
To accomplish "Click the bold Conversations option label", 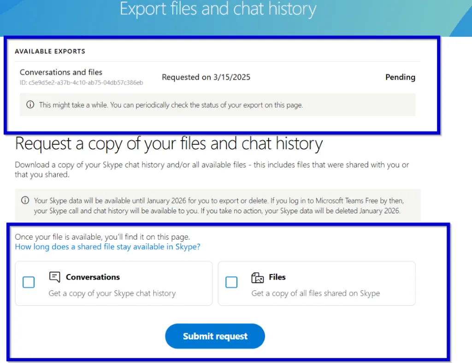I will 93,277.
